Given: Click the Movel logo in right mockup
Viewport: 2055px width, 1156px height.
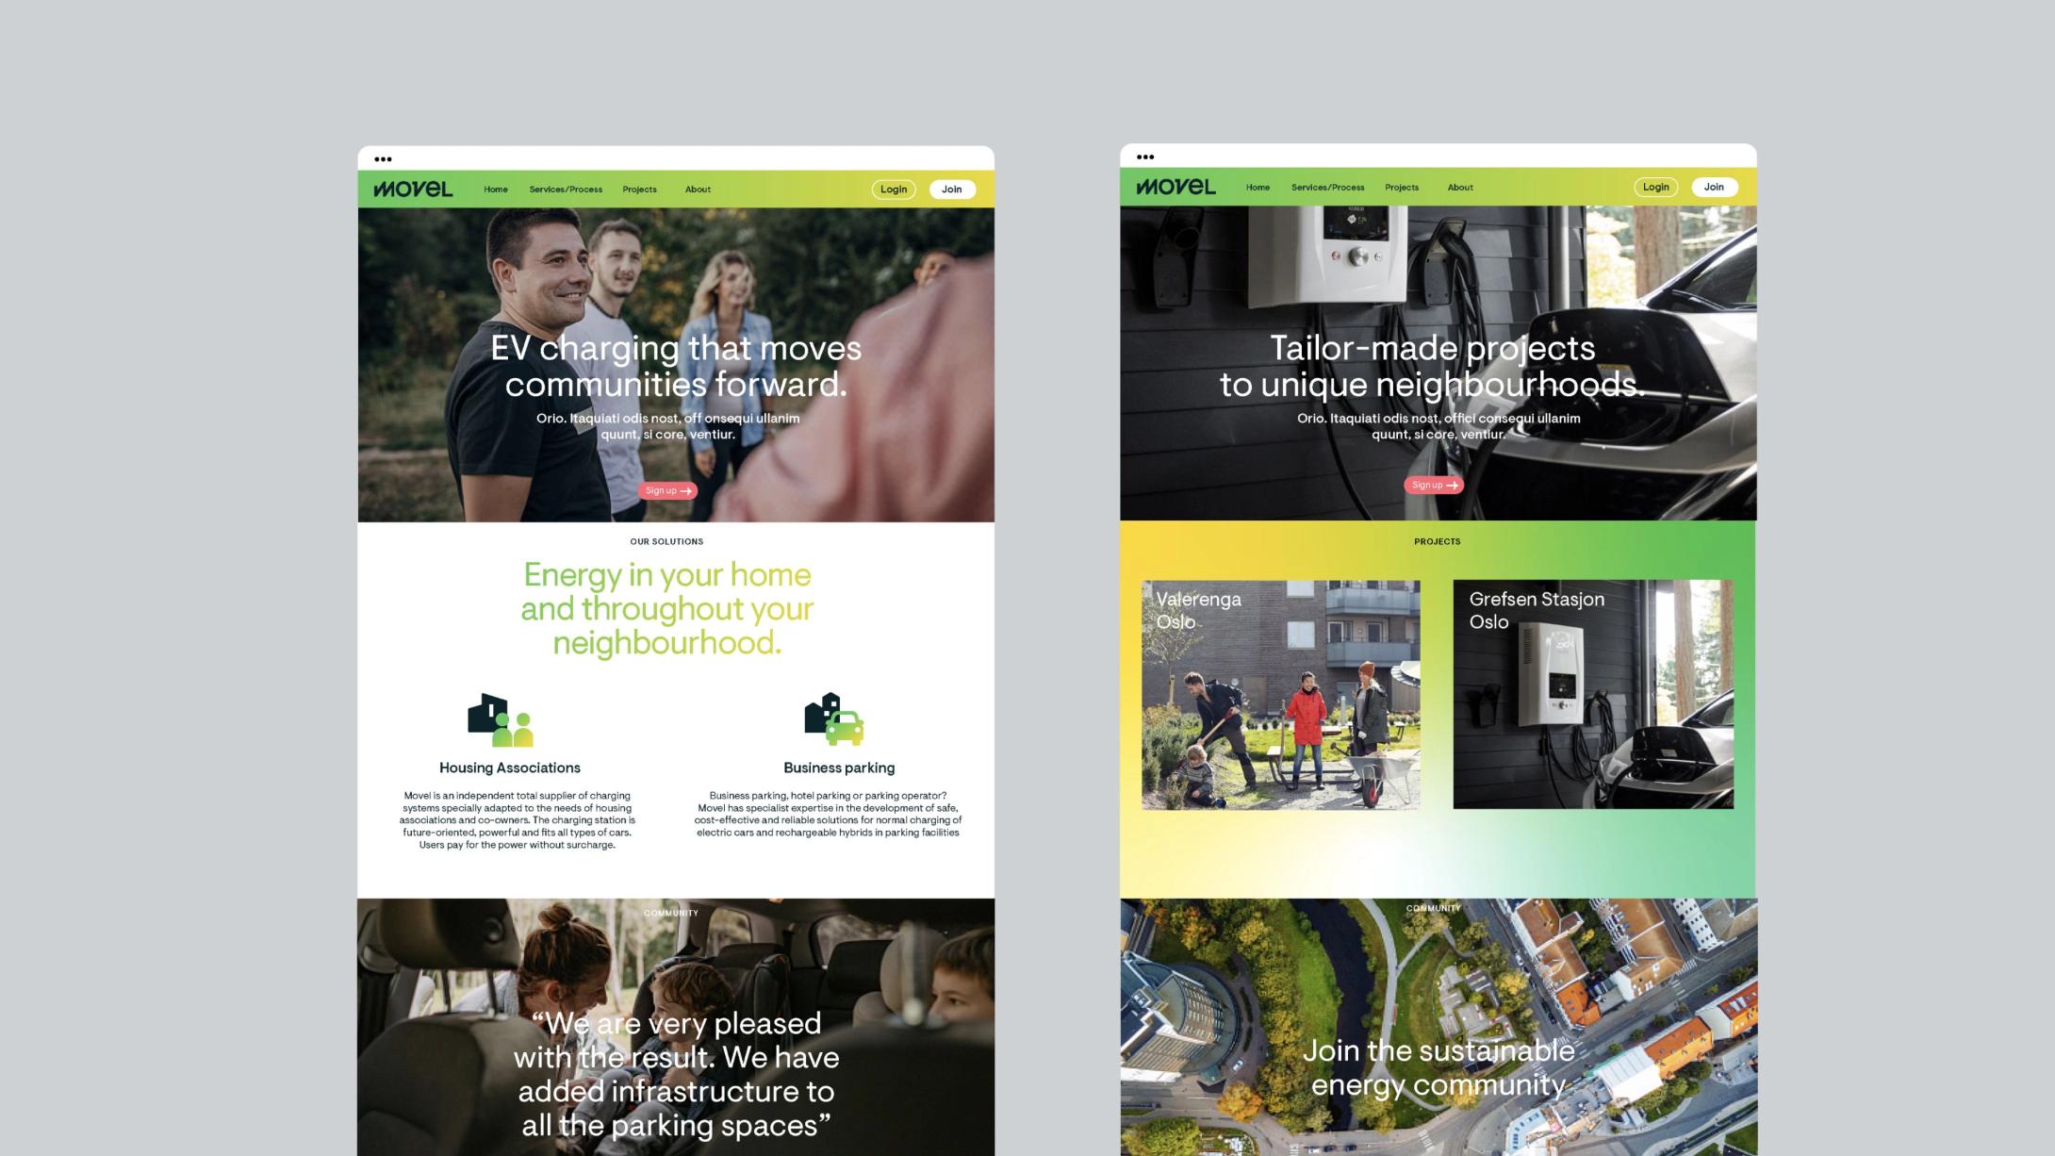Looking at the screenshot, I should click(1175, 187).
